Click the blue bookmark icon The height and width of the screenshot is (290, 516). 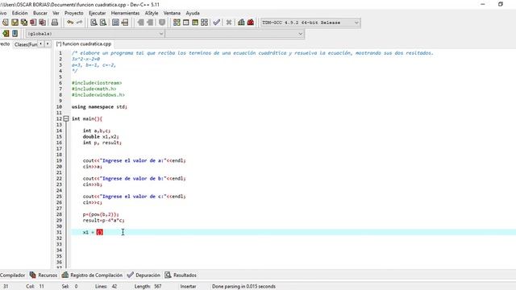point(15,34)
